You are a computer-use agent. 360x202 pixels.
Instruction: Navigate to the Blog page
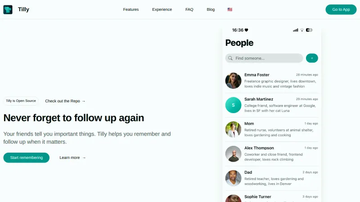click(x=211, y=9)
